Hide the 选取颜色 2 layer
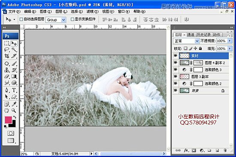Viewport: 236px width, 157px height. 175,83
